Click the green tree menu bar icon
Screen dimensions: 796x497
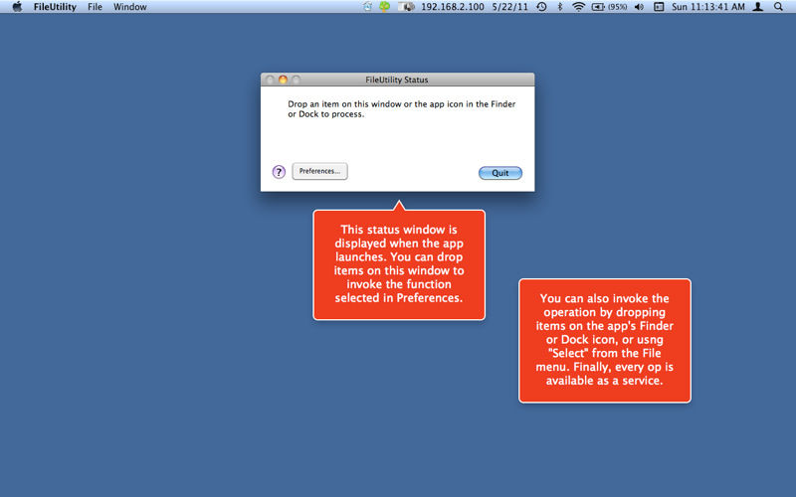384,7
